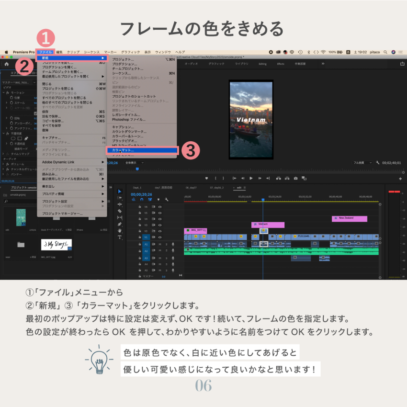Select the Selection arrow tool

click(119, 192)
